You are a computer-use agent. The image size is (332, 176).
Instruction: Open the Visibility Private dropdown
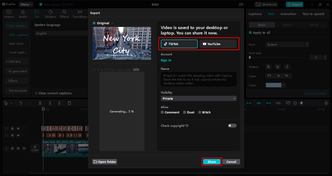pos(199,99)
